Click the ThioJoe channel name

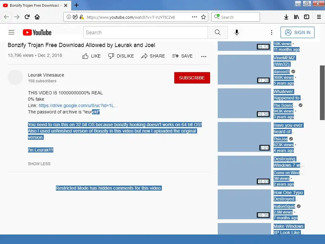281,139
